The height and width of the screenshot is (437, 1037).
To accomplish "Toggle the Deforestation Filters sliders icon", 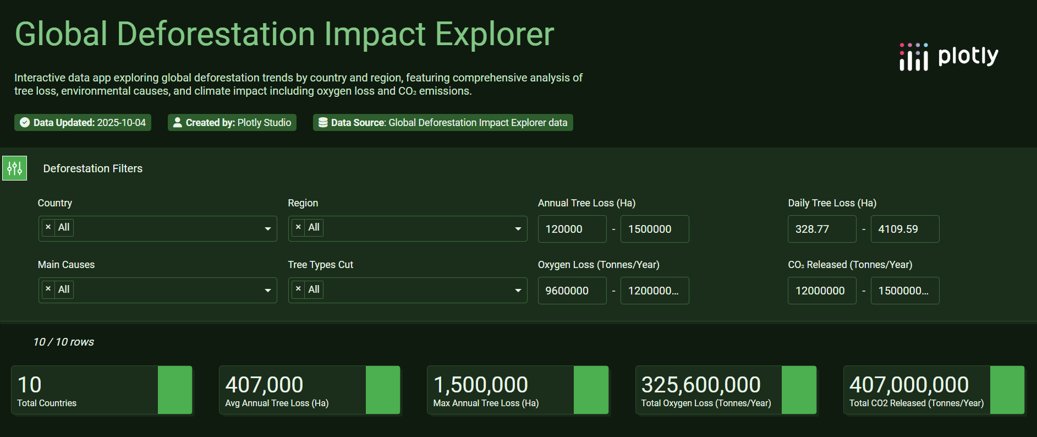I will point(14,168).
